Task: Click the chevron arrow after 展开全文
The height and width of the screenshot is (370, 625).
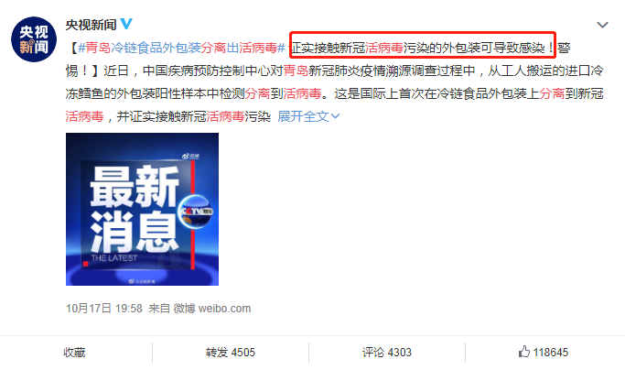Action: [x=336, y=116]
